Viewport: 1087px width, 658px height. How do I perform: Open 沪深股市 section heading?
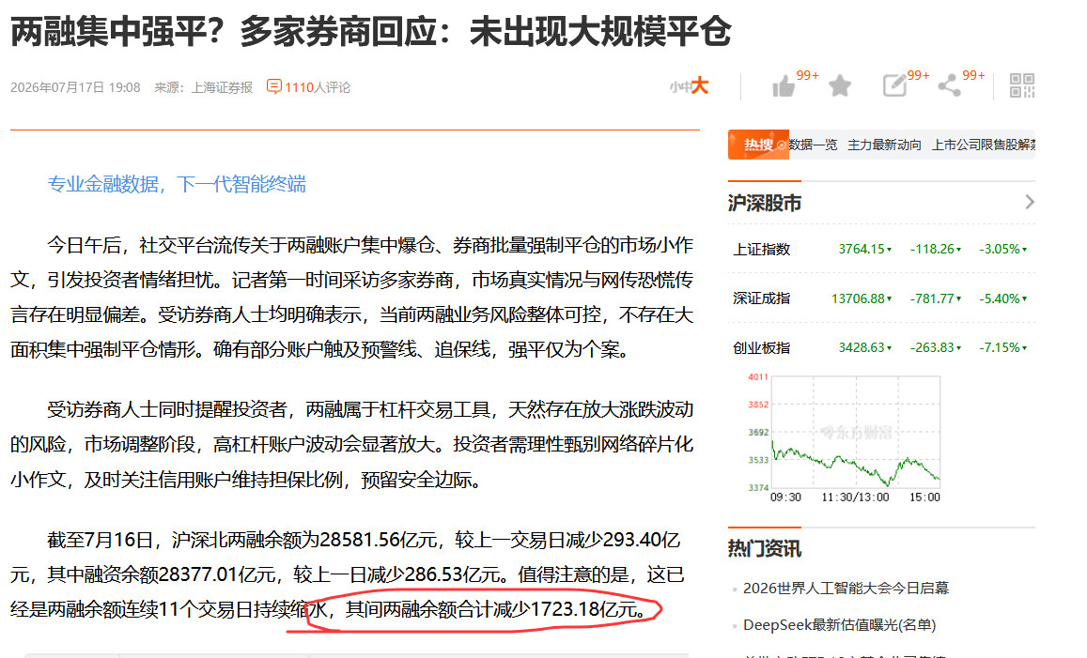(765, 203)
